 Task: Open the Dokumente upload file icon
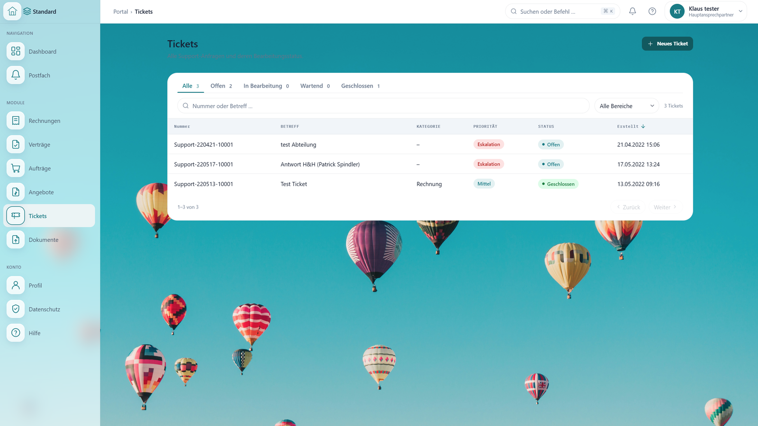tap(16, 240)
